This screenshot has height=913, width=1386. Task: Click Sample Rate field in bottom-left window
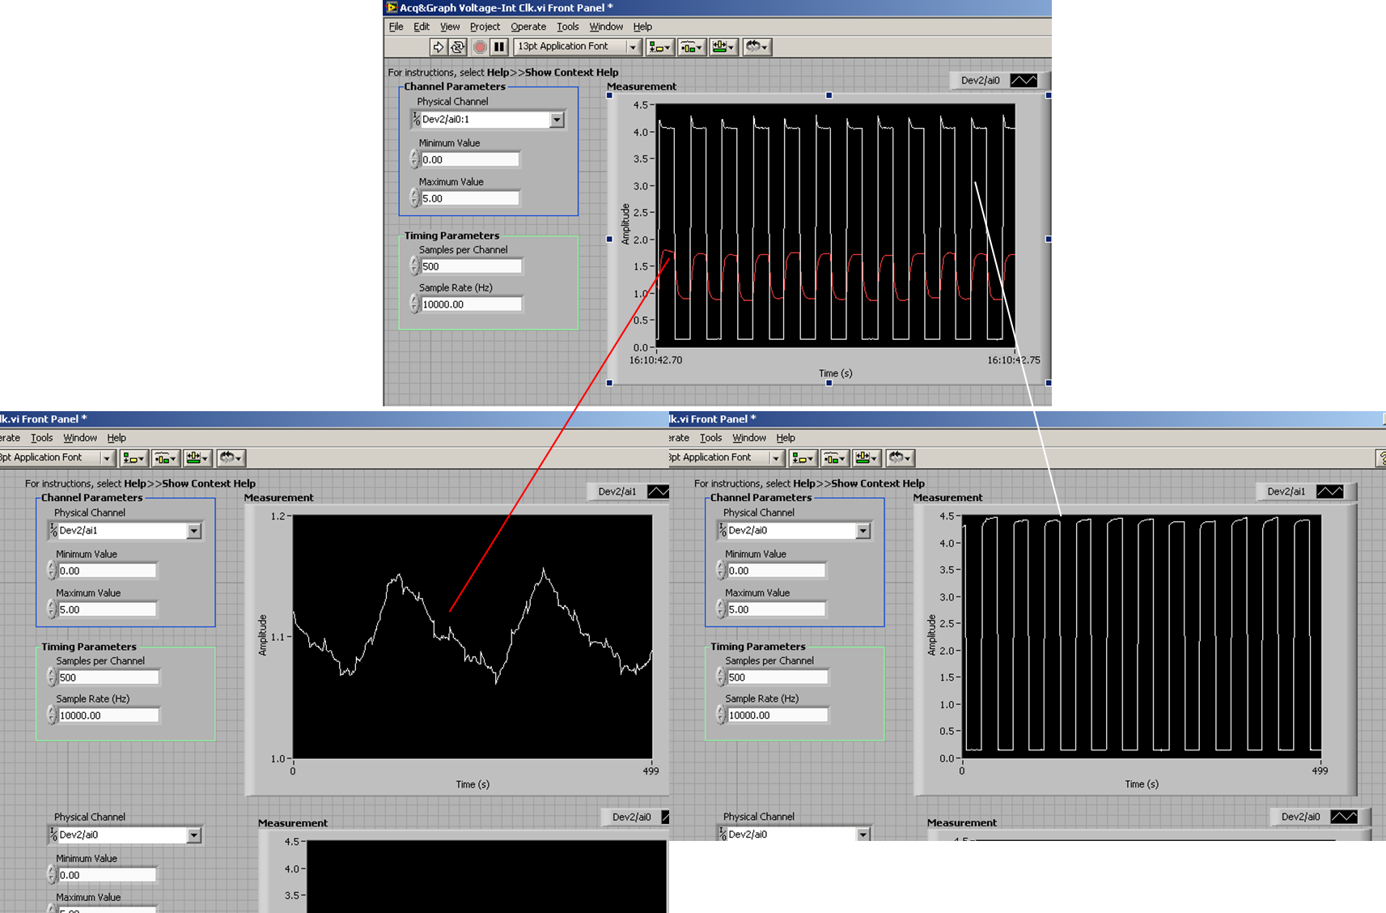(x=109, y=716)
